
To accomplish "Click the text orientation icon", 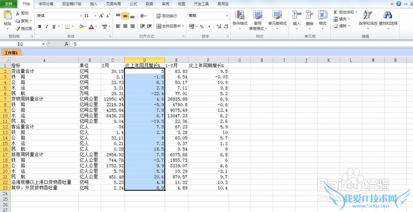I will coord(142,16).
